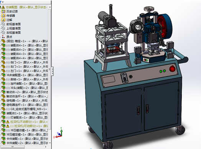Select the 右视基准面 tree item
This screenshot has height=149, width=201.
[13, 33]
